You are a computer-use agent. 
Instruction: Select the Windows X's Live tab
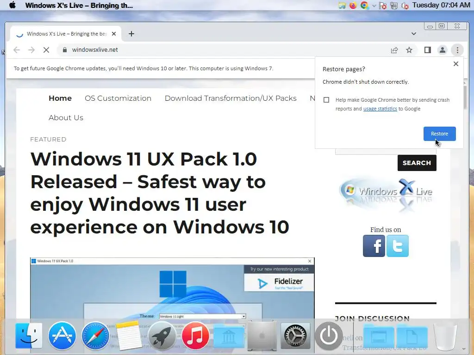66,34
